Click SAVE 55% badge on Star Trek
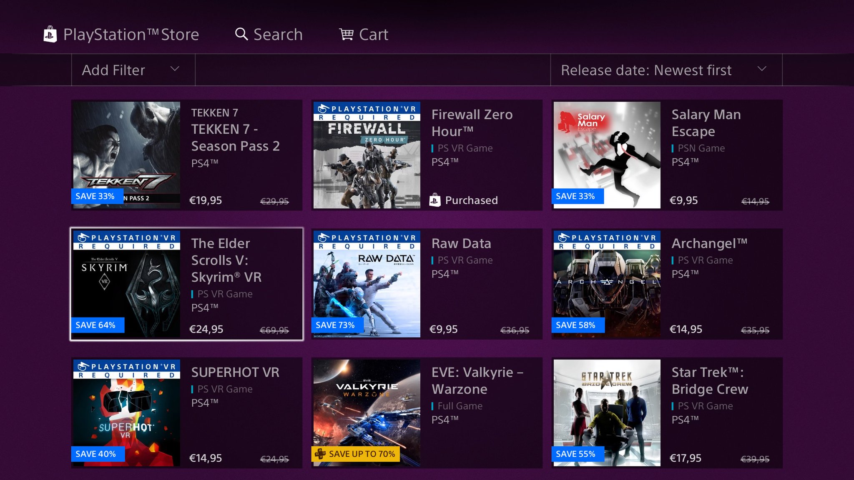 [x=578, y=454]
